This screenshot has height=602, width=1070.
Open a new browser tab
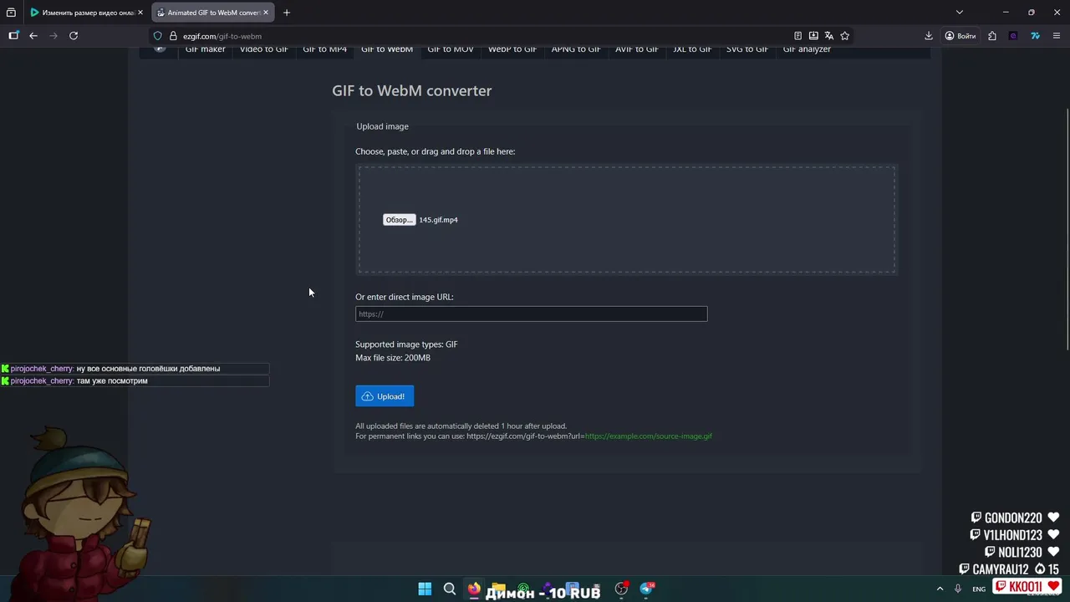[287, 13]
